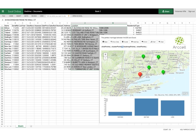The width and height of the screenshot is (196, 139).
Task: Click the OneDrive breadcrumb link
Action: click(x=28, y=11)
